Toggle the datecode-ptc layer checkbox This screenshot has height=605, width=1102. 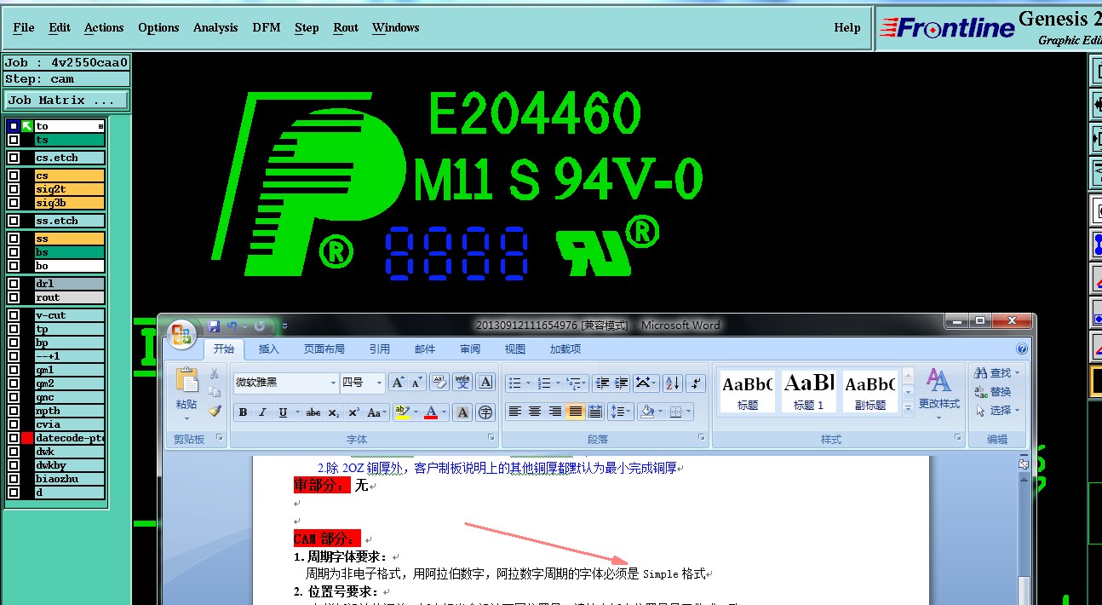14,438
